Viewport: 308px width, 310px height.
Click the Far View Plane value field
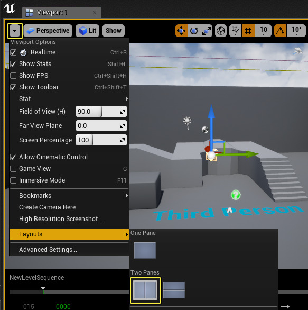(101, 126)
